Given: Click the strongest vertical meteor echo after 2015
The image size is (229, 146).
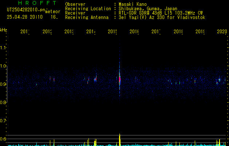Looking at the screenshot, I should click(x=120, y=79).
